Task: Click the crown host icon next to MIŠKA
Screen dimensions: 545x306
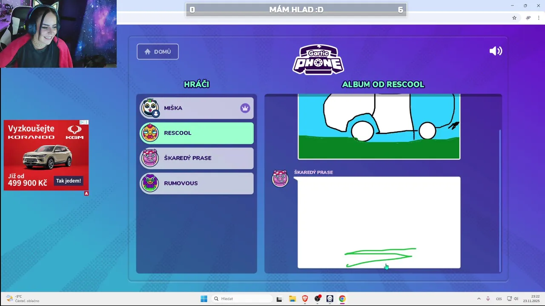Action: click(245, 108)
